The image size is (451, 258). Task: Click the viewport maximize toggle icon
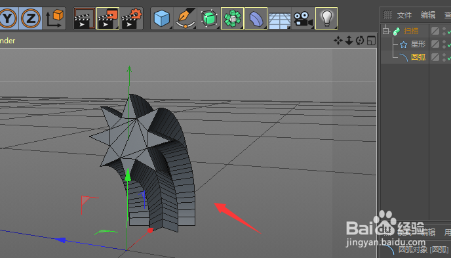click(371, 40)
